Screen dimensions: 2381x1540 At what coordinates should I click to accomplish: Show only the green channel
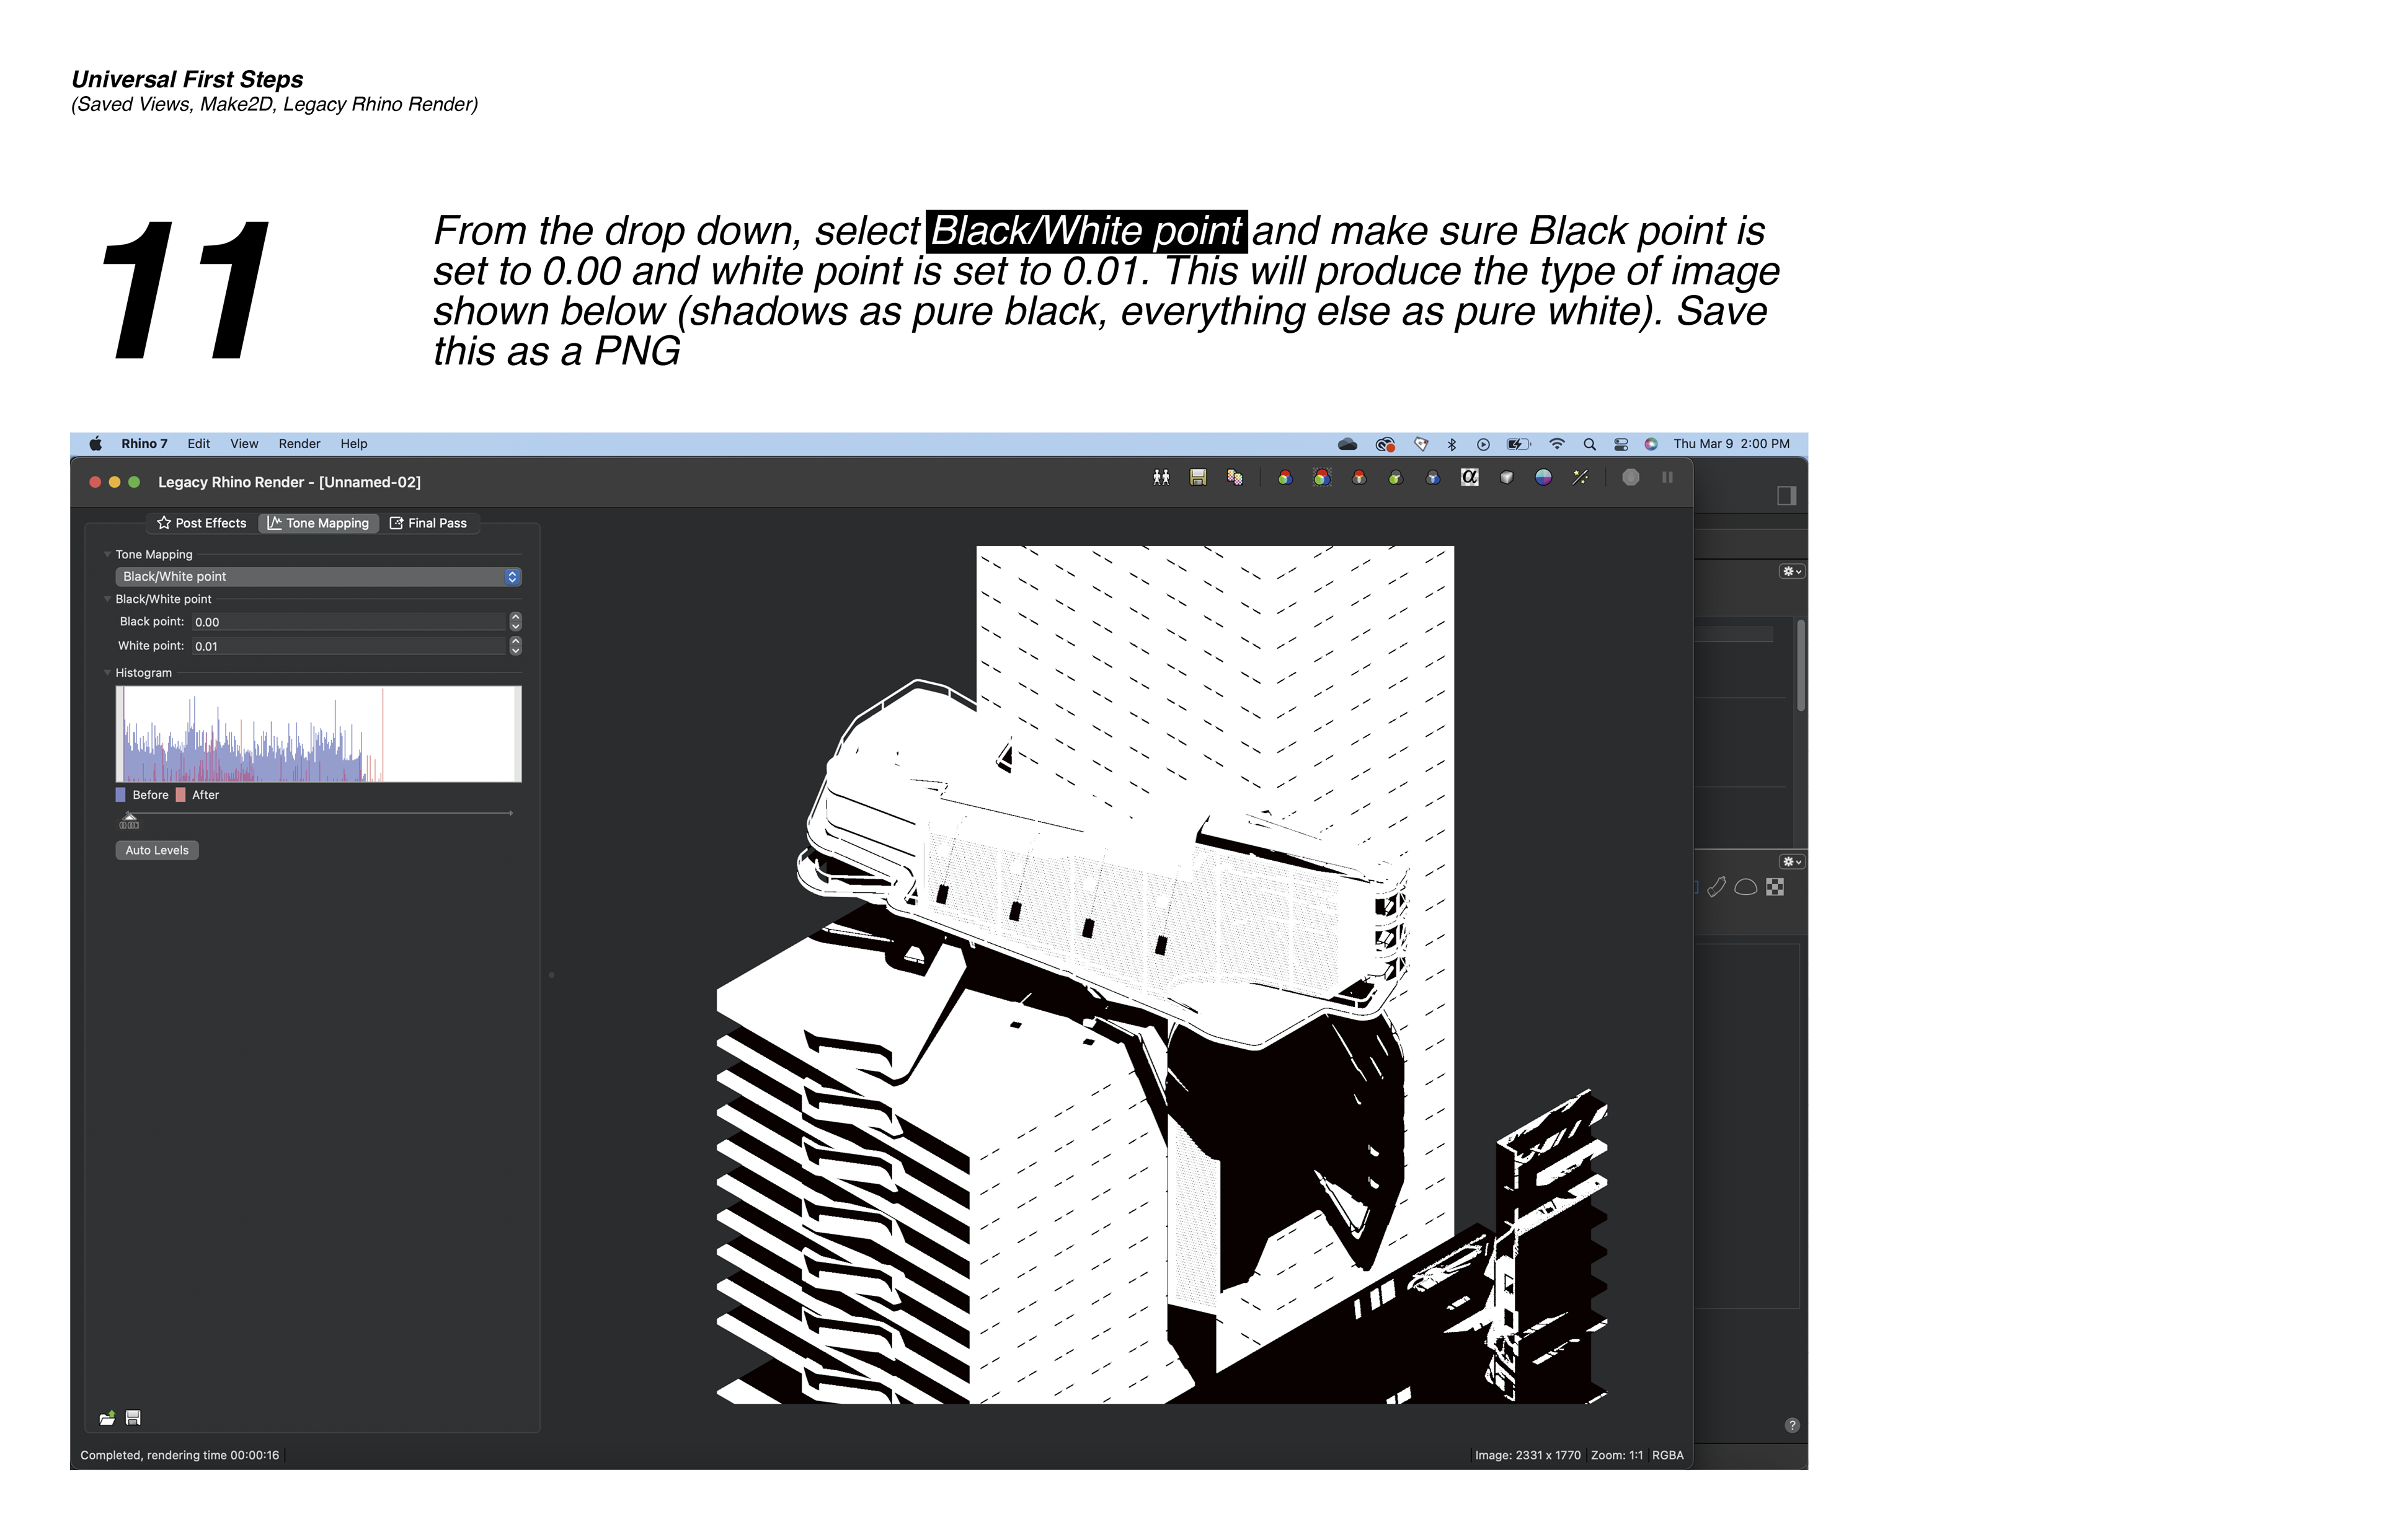click(x=1396, y=478)
